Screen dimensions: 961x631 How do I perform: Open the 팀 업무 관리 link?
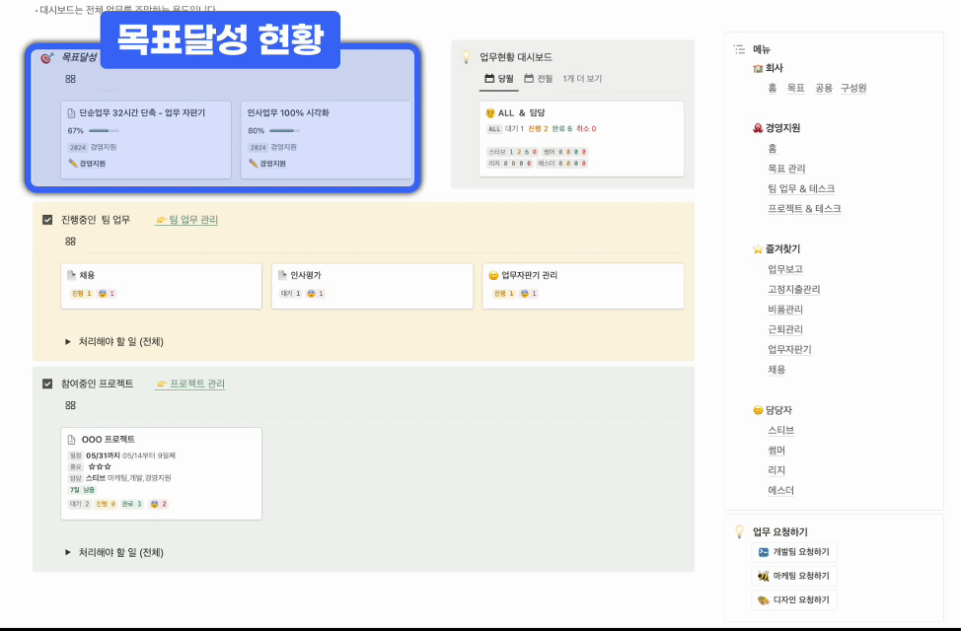pyautogui.click(x=187, y=220)
